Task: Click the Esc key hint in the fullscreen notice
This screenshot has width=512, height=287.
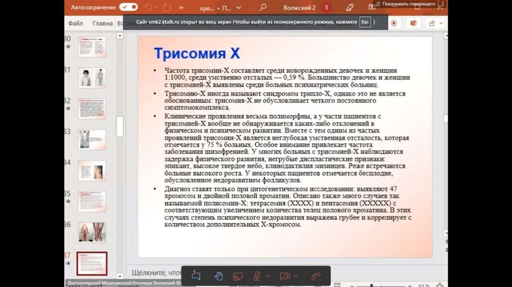Action: 365,22
